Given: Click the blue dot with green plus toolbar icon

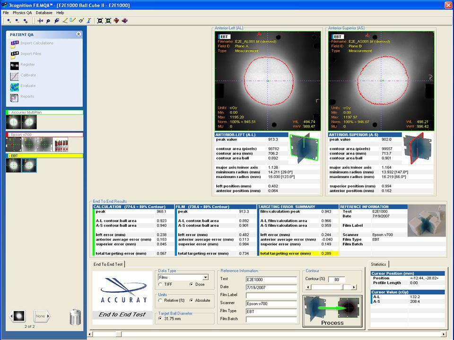Looking at the screenshot, I should click(9, 21).
